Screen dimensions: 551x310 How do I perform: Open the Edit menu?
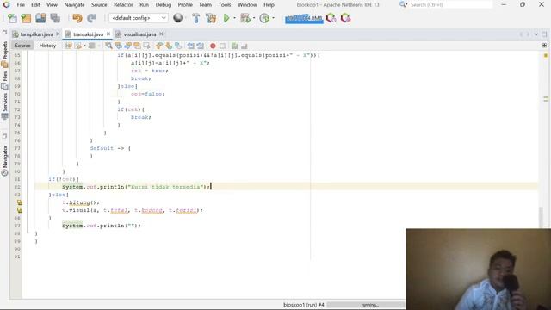click(x=35, y=5)
